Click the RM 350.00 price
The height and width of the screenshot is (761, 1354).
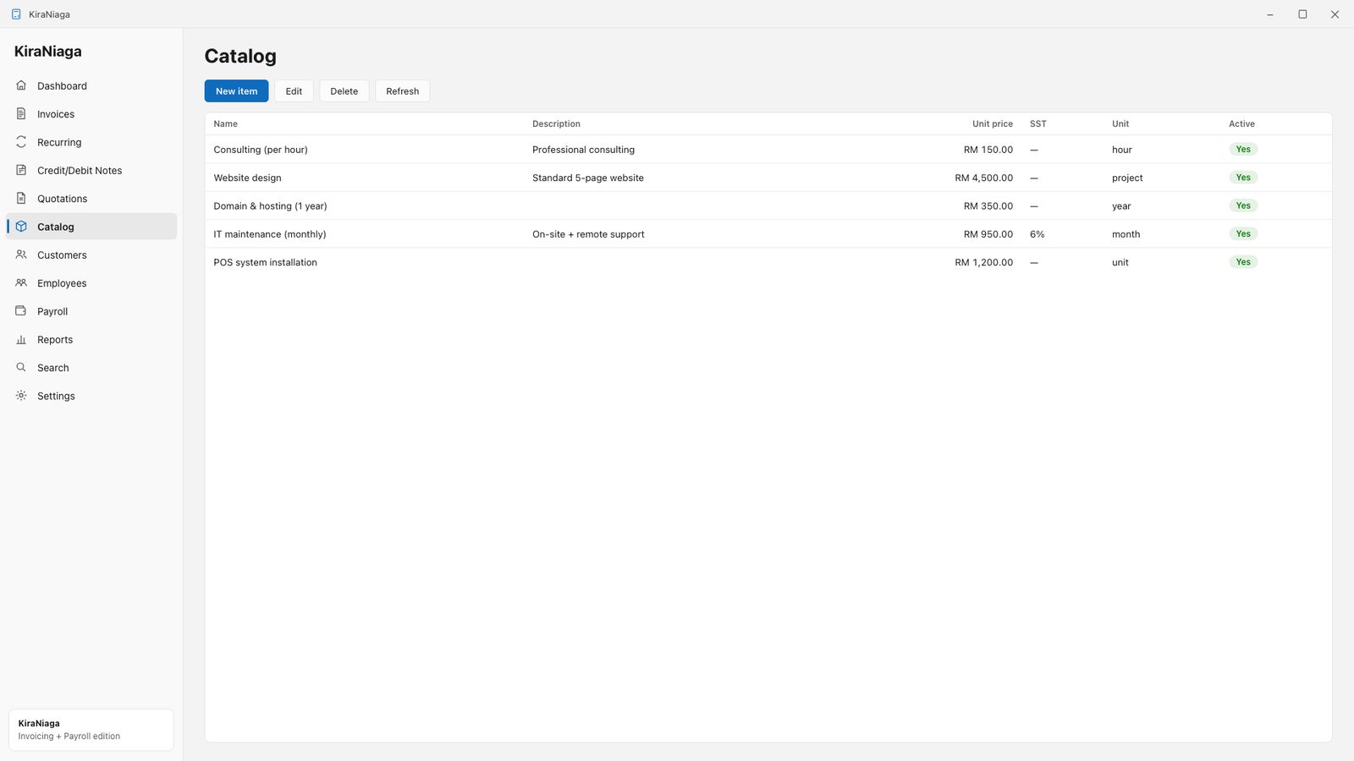coord(988,205)
